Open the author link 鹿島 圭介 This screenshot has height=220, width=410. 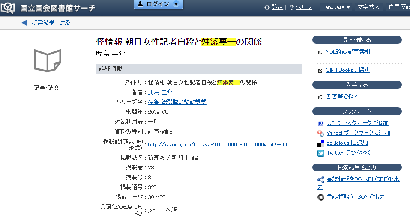[160, 92]
